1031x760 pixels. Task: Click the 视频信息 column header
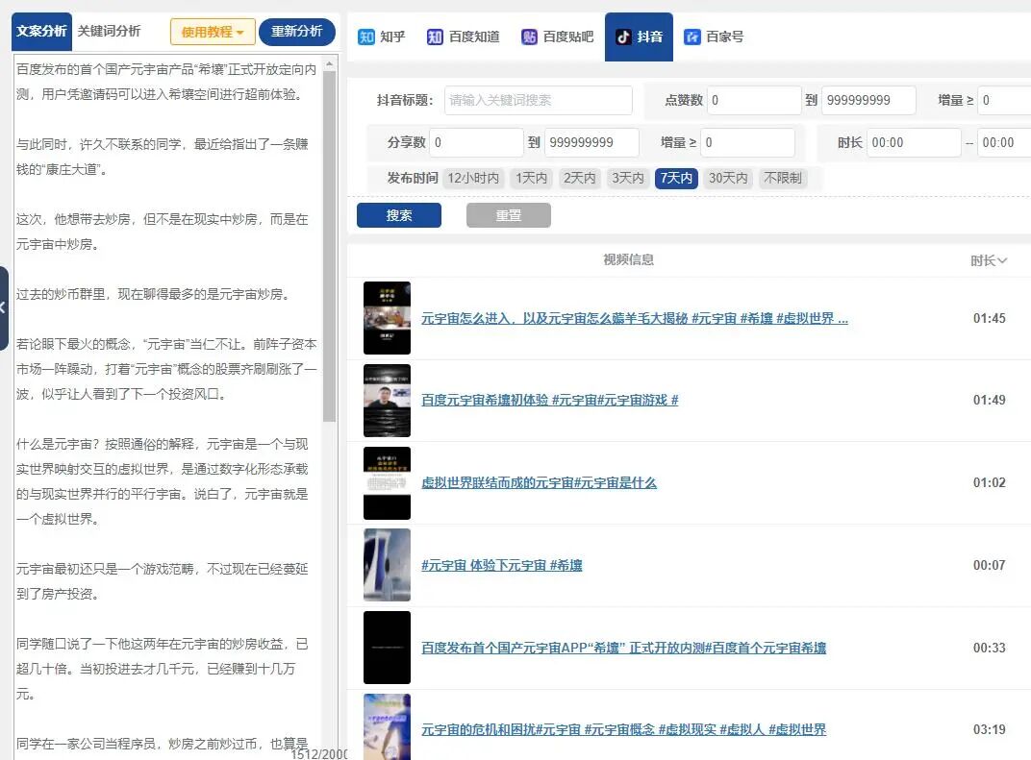[629, 260]
